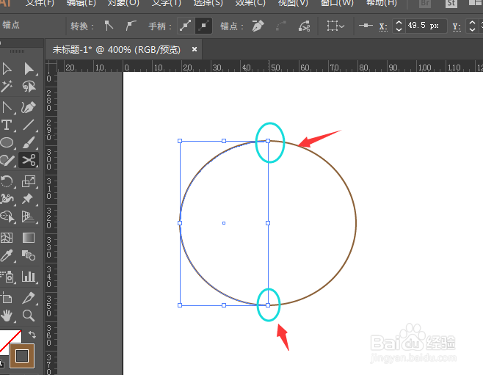Select the Rotate tool

point(7,181)
